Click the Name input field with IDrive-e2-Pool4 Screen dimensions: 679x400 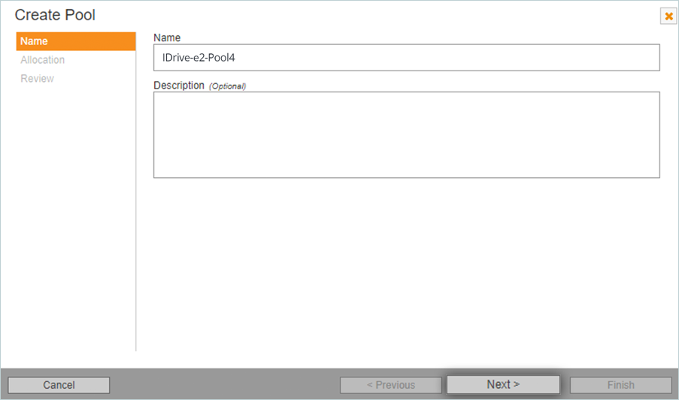pos(406,58)
